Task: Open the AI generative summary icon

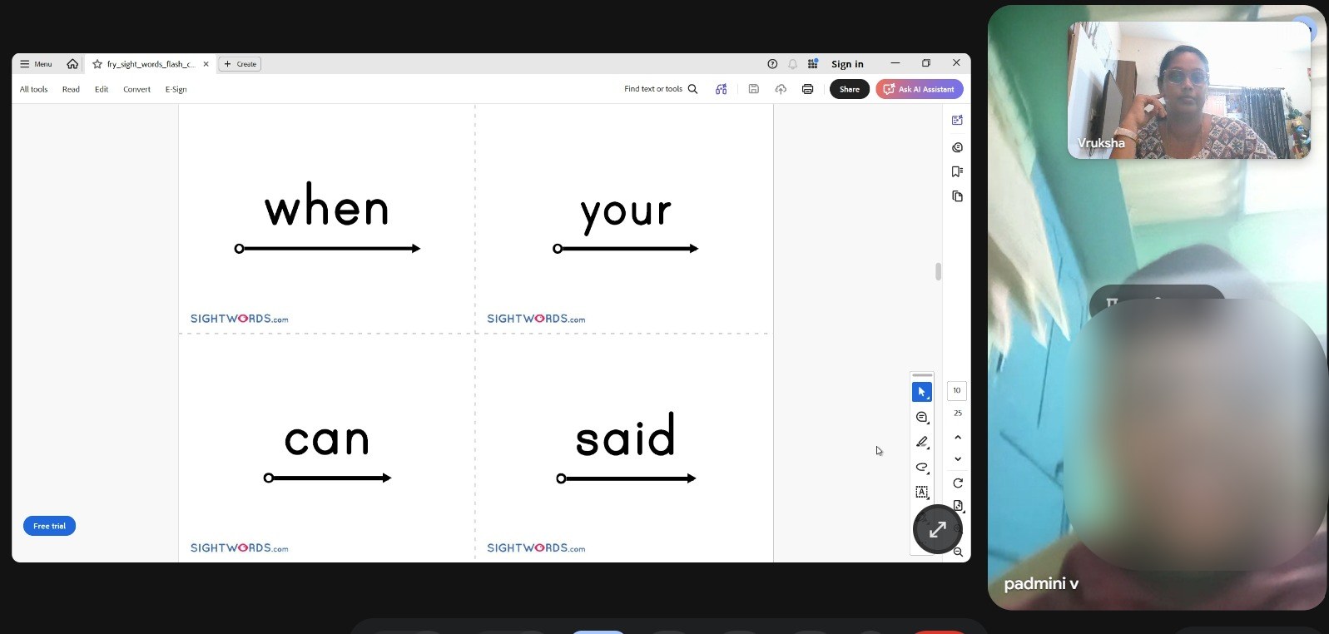Action: [722, 89]
